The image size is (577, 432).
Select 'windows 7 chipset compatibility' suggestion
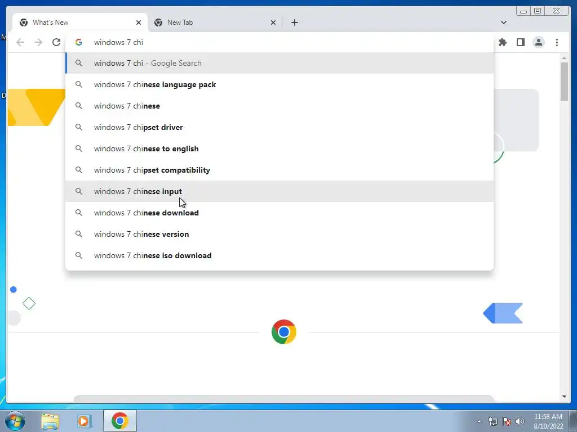tap(279, 170)
